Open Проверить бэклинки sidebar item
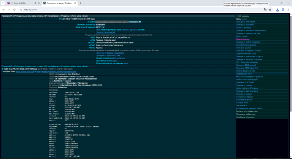The height and width of the screenshot is (159, 292). click(245, 25)
